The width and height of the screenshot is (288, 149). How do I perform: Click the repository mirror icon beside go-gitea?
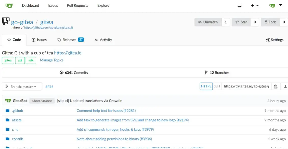6,21
